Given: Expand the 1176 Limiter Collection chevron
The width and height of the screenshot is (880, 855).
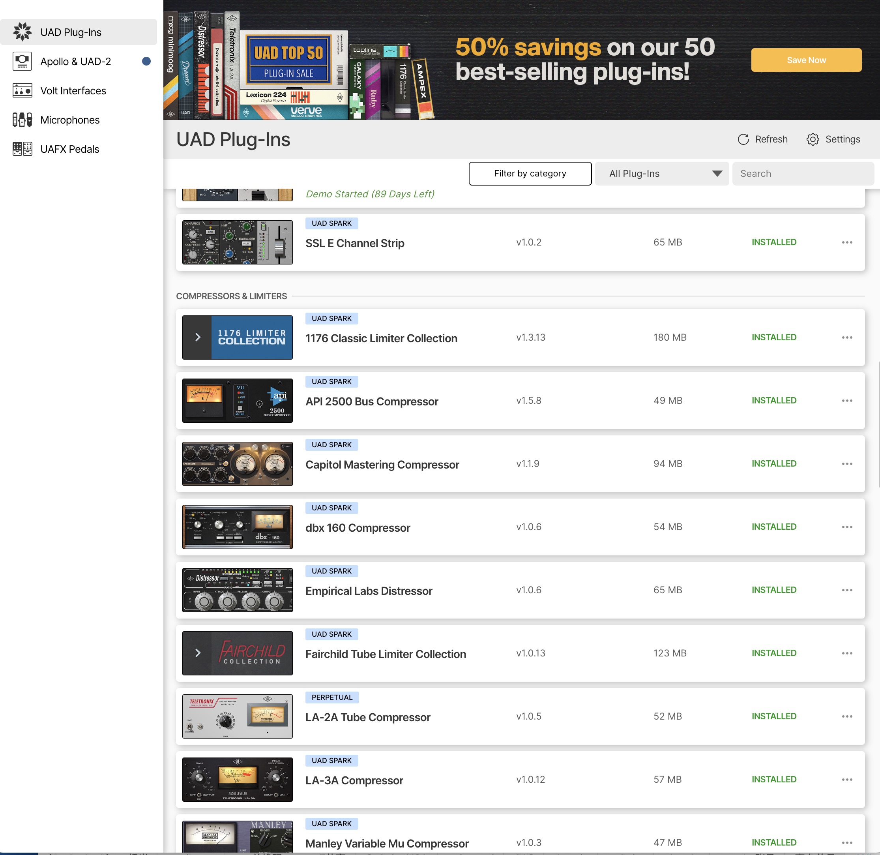Looking at the screenshot, I should [198, 337].
